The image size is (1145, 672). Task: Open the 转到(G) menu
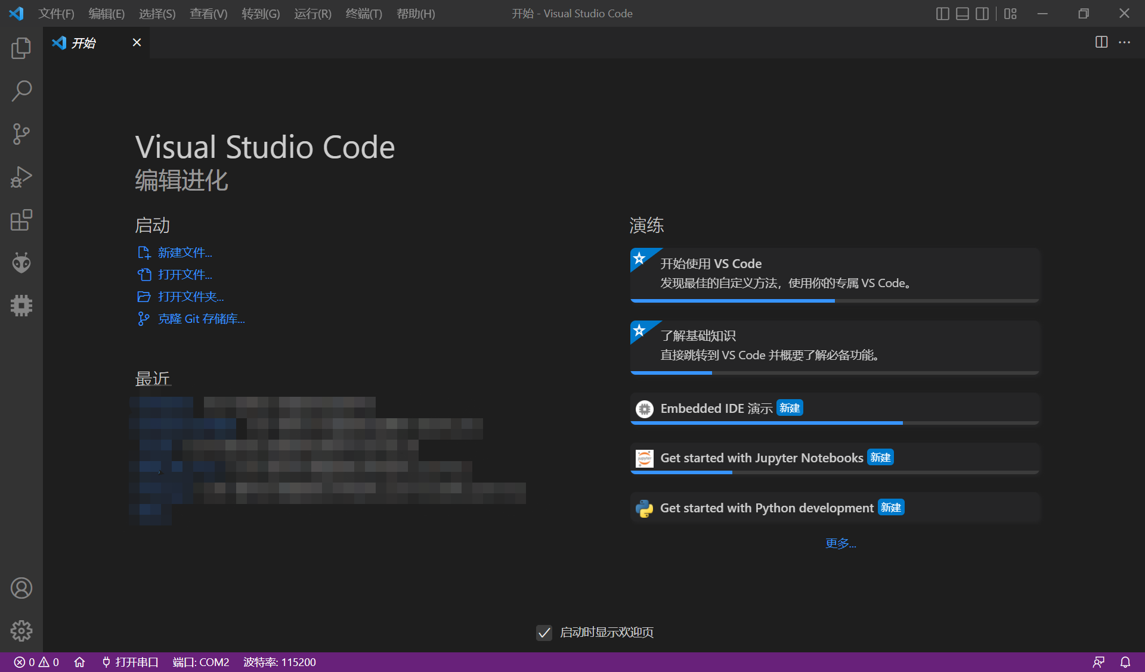point(261,13)
